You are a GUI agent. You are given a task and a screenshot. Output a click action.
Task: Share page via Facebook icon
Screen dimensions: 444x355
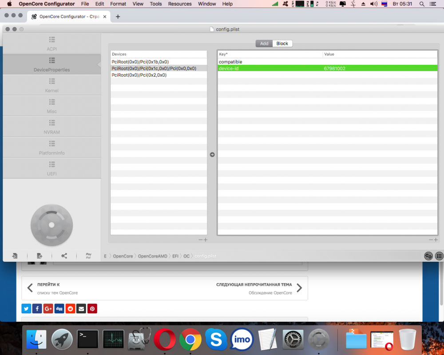click(x=37, y=308)
